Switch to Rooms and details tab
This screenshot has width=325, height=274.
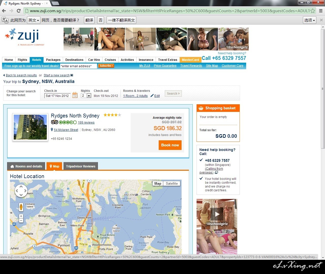tap(26, 166)
